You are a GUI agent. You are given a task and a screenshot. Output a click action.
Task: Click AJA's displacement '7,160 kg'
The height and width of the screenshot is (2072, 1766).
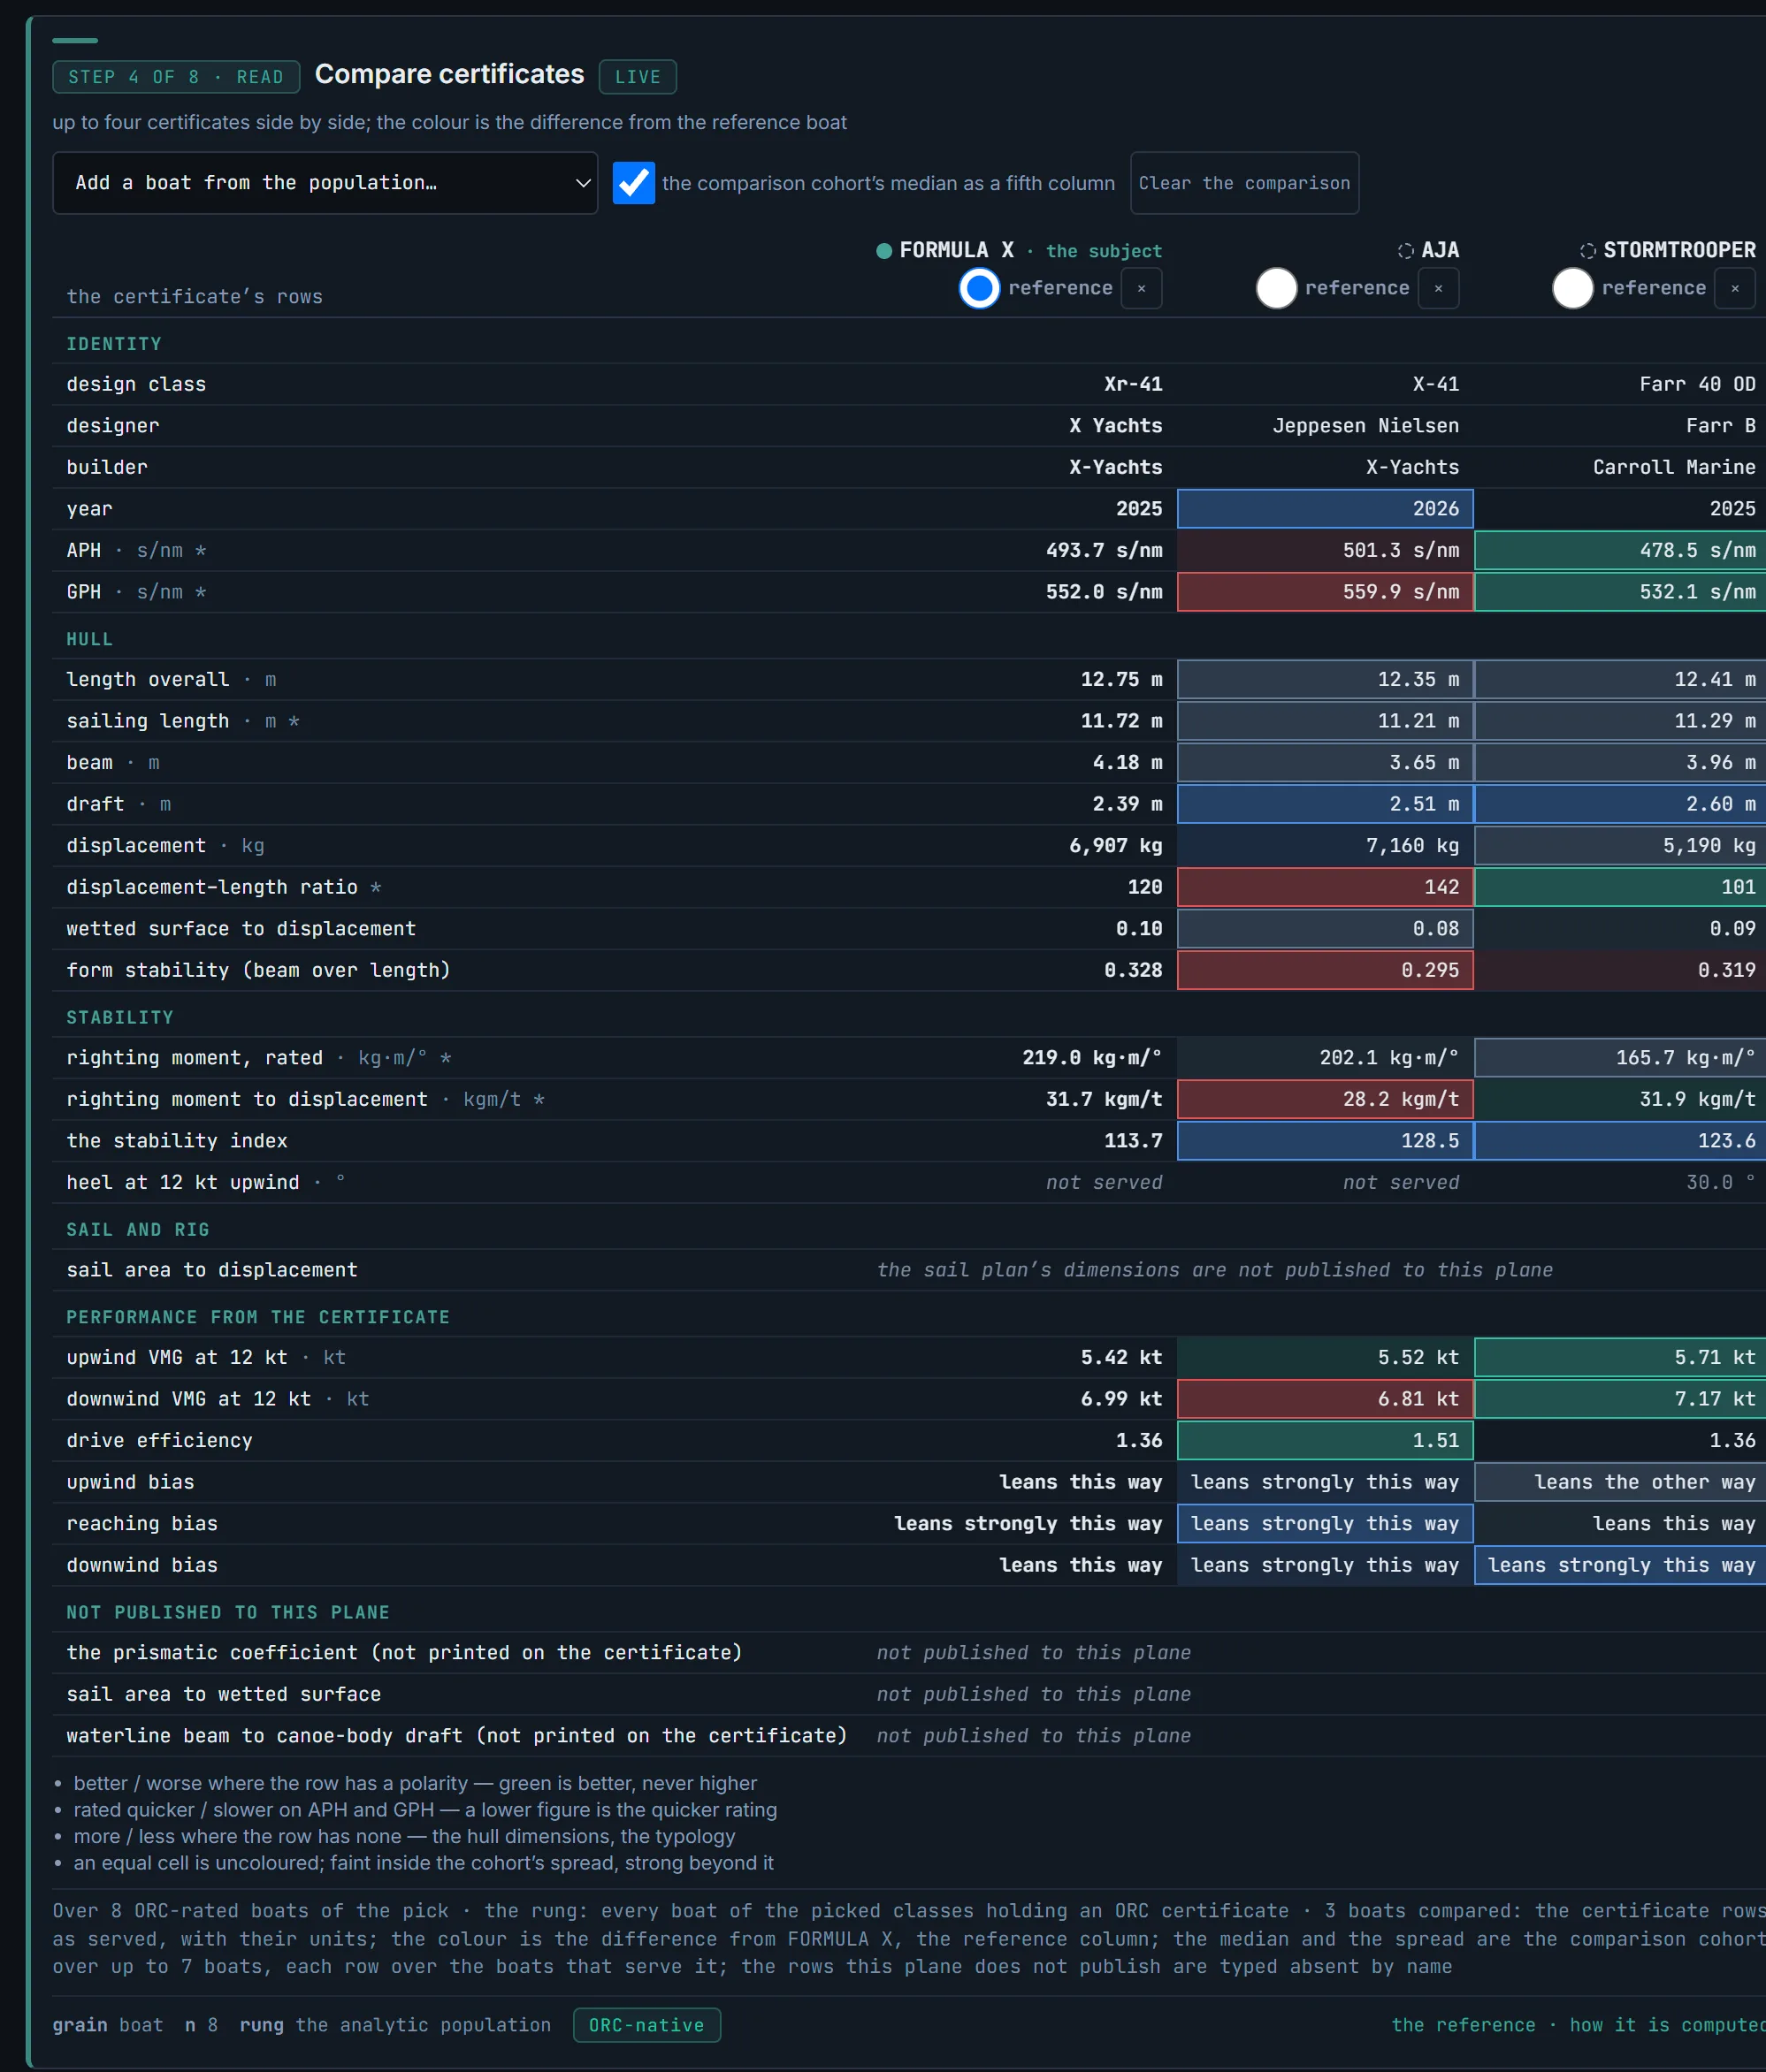[1324, 846]
